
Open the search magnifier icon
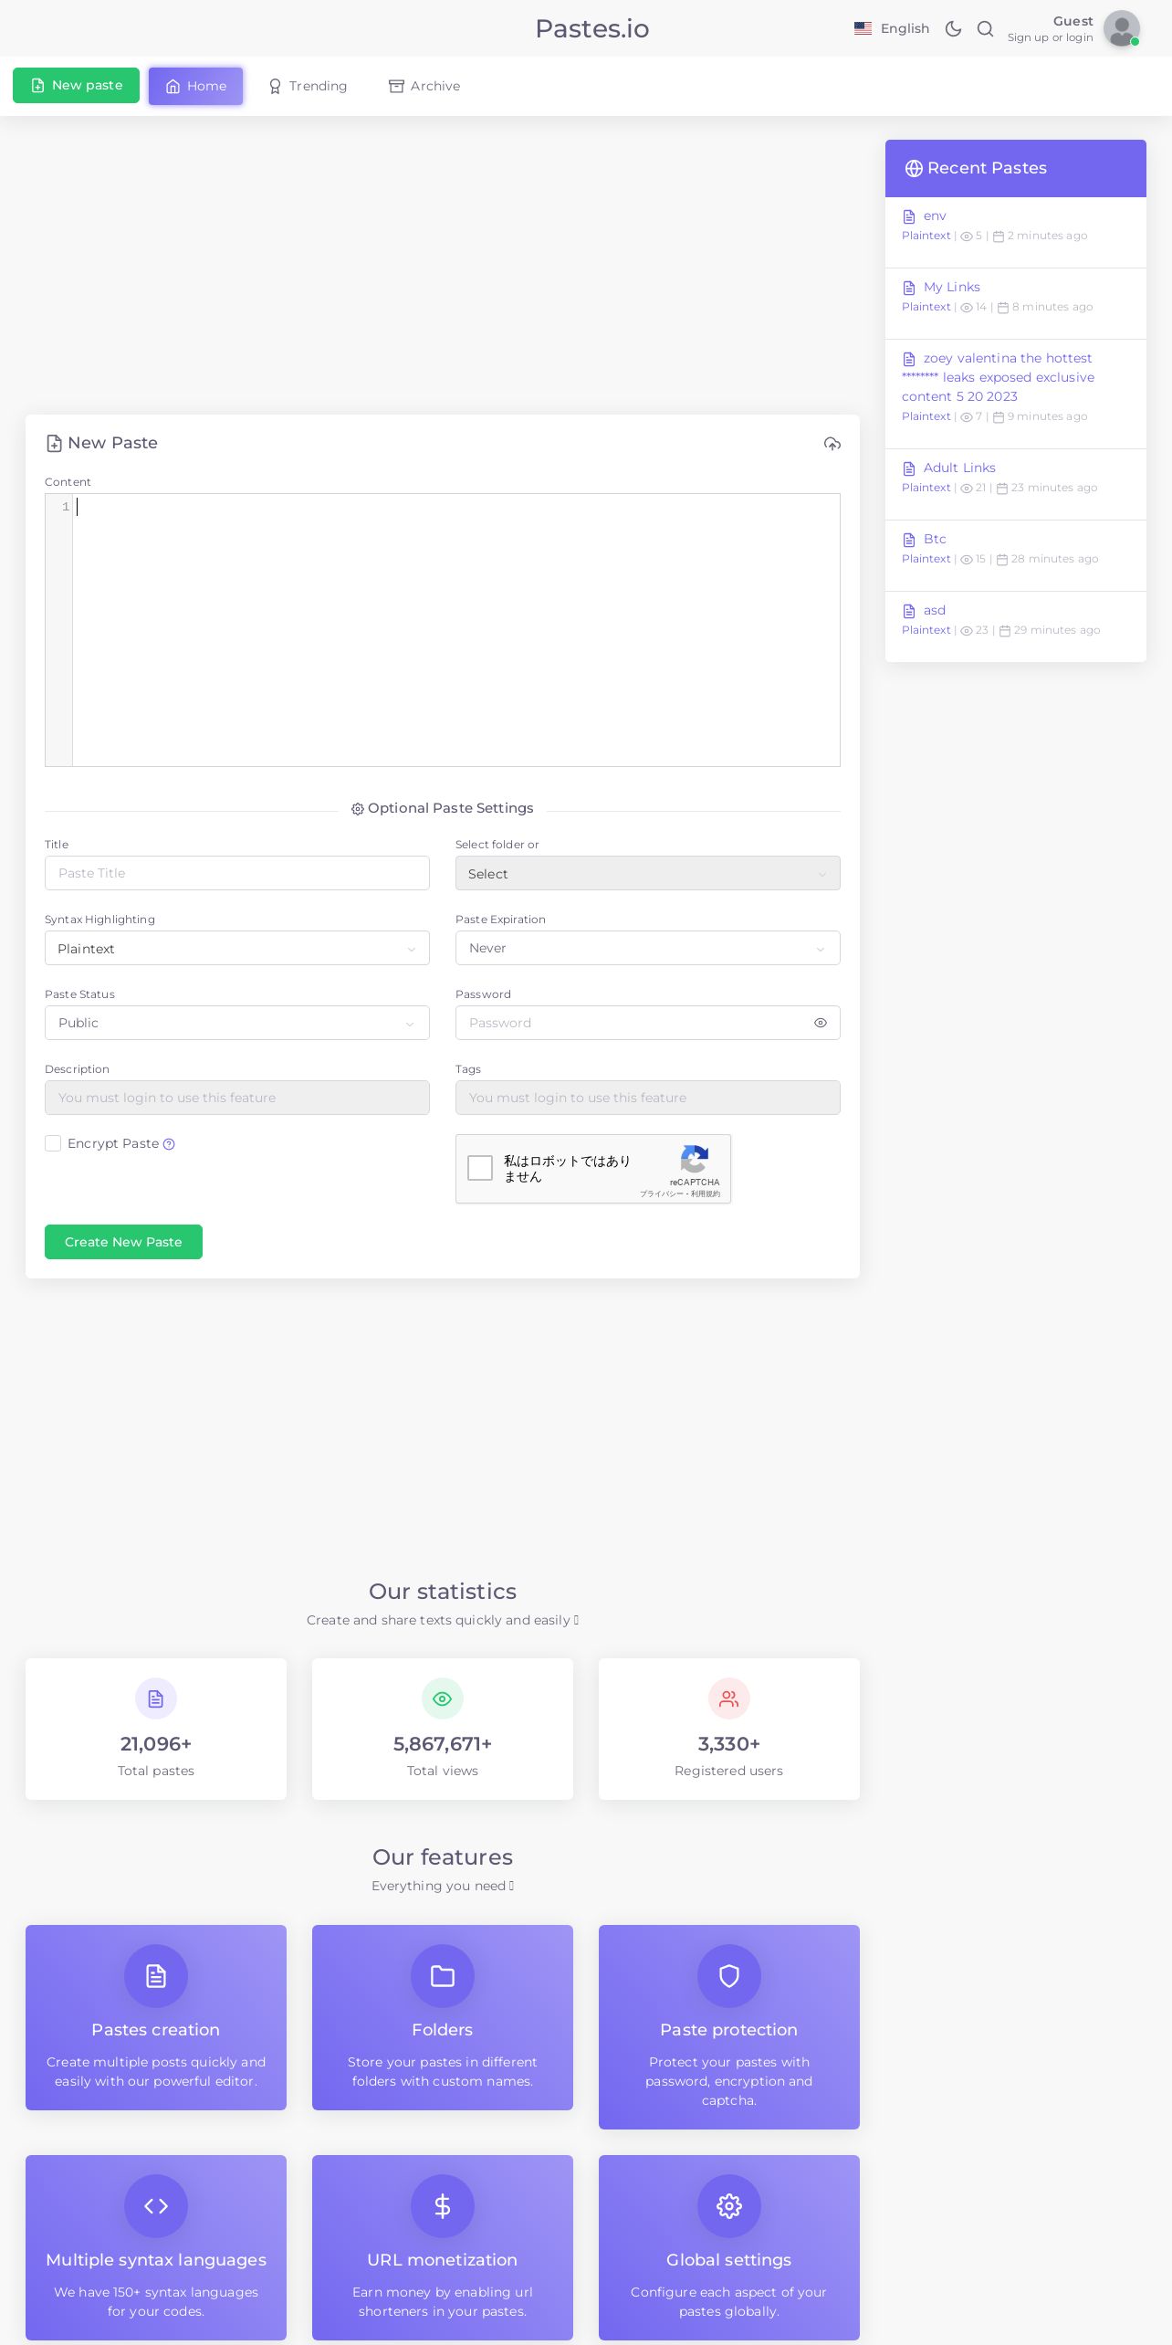tap(985, 28)
